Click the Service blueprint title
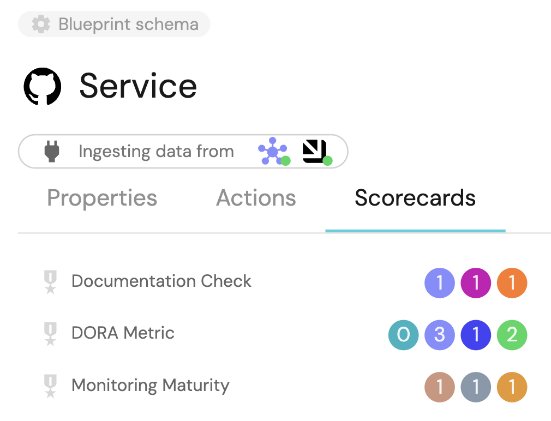This screenshot has height=421, width=551. coord(138,86)
